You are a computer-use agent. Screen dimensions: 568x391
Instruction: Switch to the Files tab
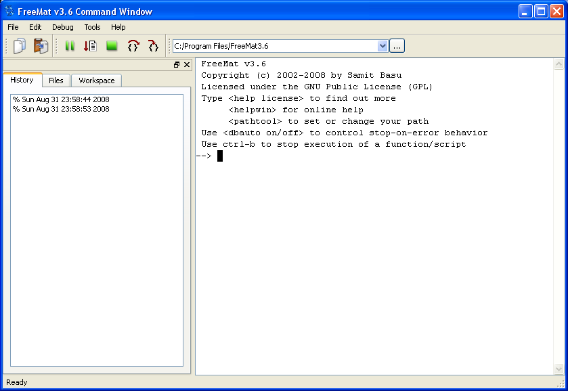pos(56,80)
